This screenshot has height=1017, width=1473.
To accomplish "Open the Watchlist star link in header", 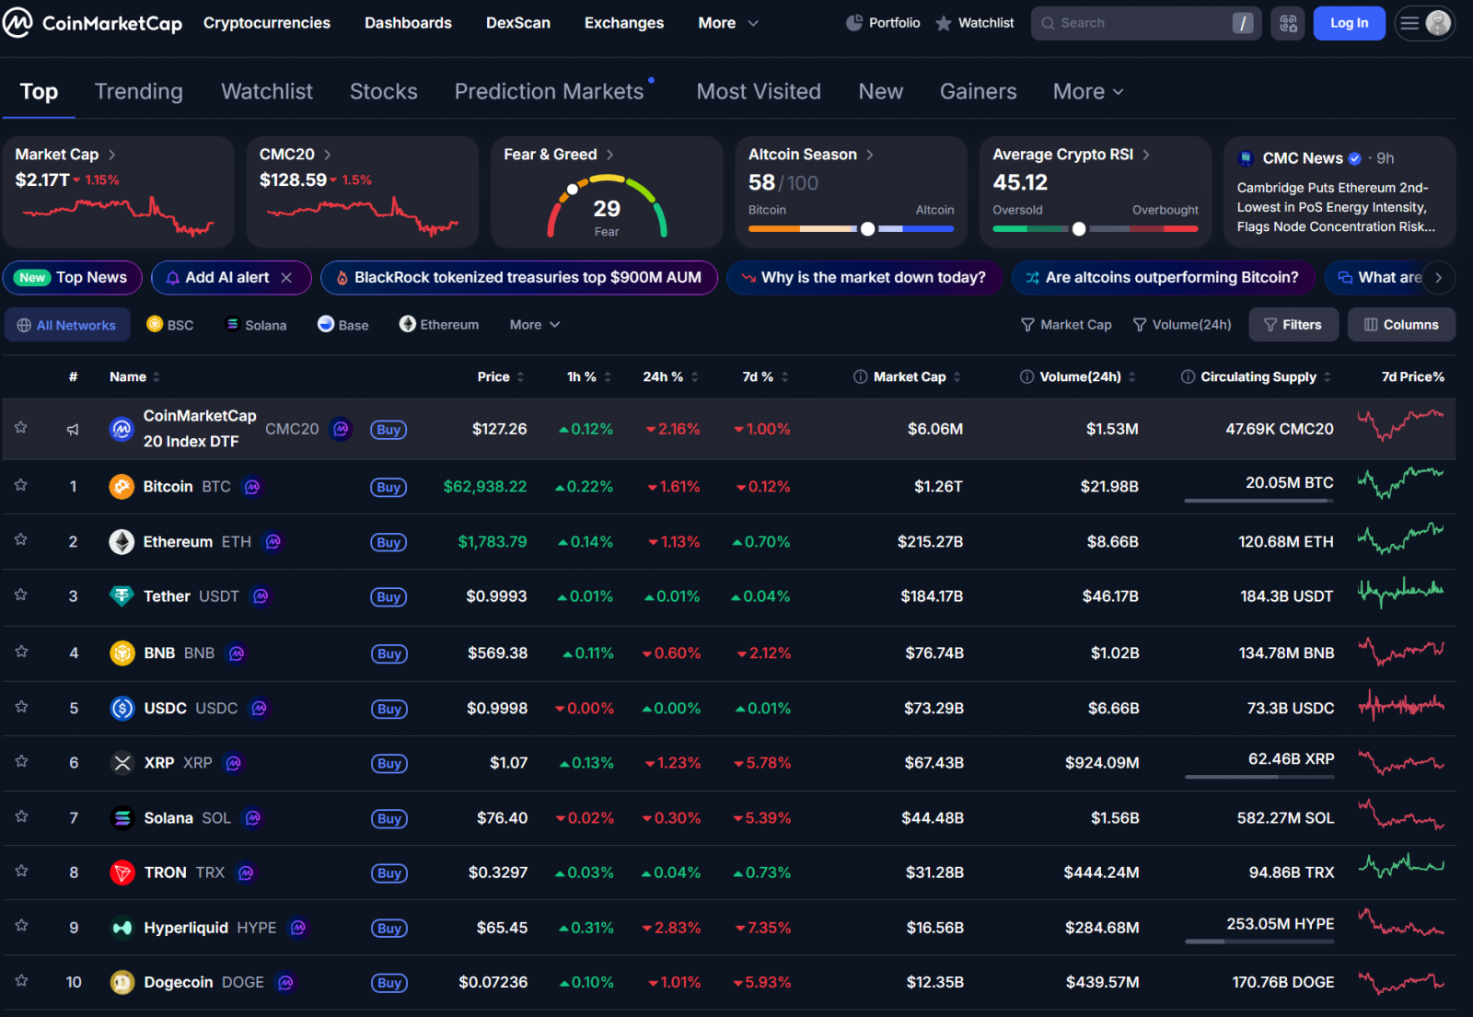I will pos(975,23).
